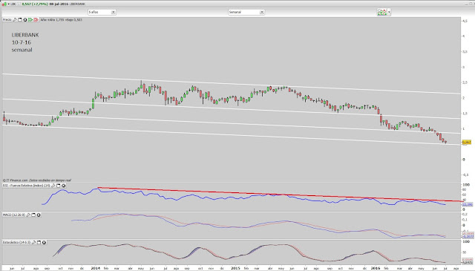Maximize the Estocástico indicator panel
This screenshot has height=271, width=475.
(39, 243)
